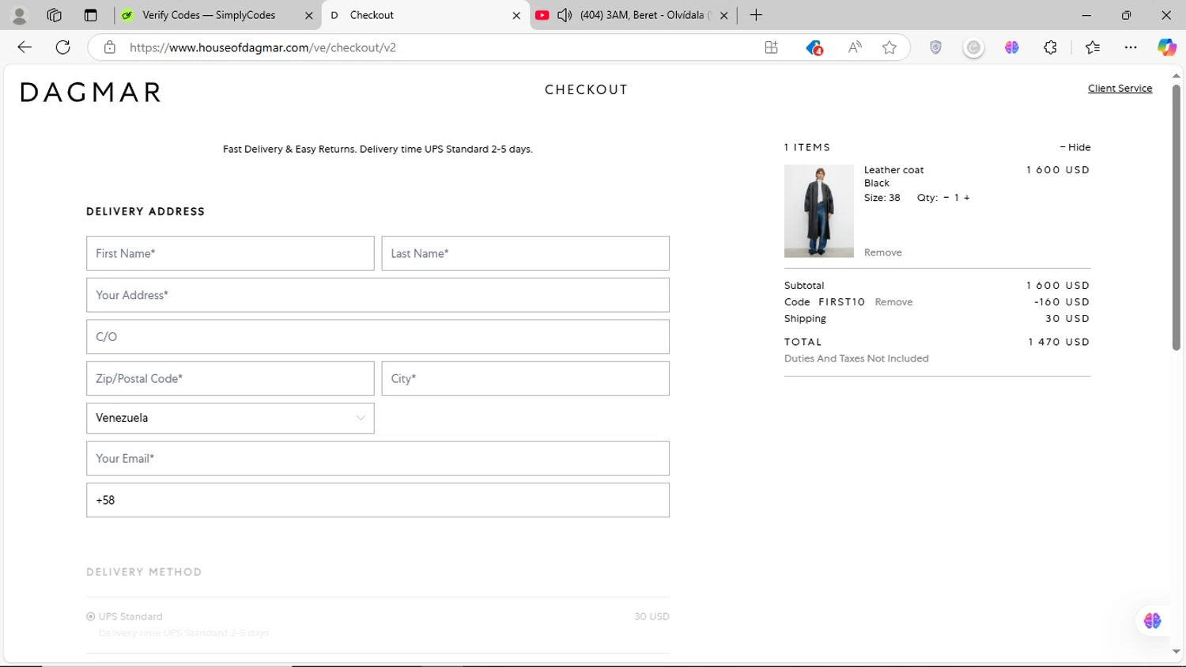Open the browser profile icon

19,15
